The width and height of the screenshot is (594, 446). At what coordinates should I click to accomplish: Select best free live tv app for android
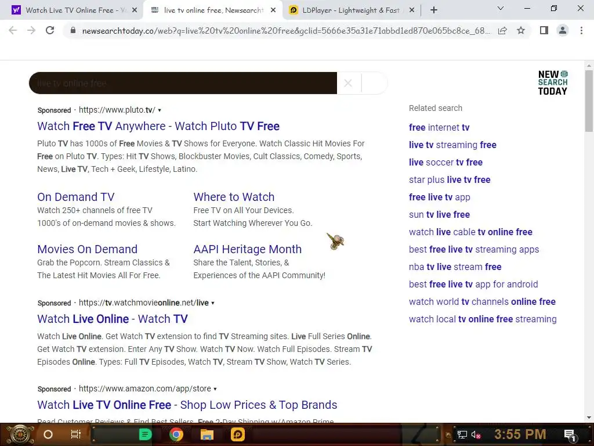pyautogui.click(x=473, y=285)
